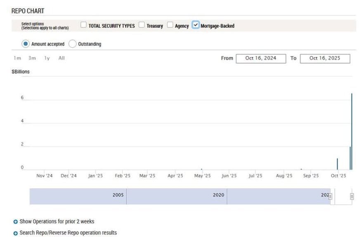The width and height of the screenshot is (359, 237).
Task: Expand Show Operations for prior 2 weeks
Action: click(57, 221)
